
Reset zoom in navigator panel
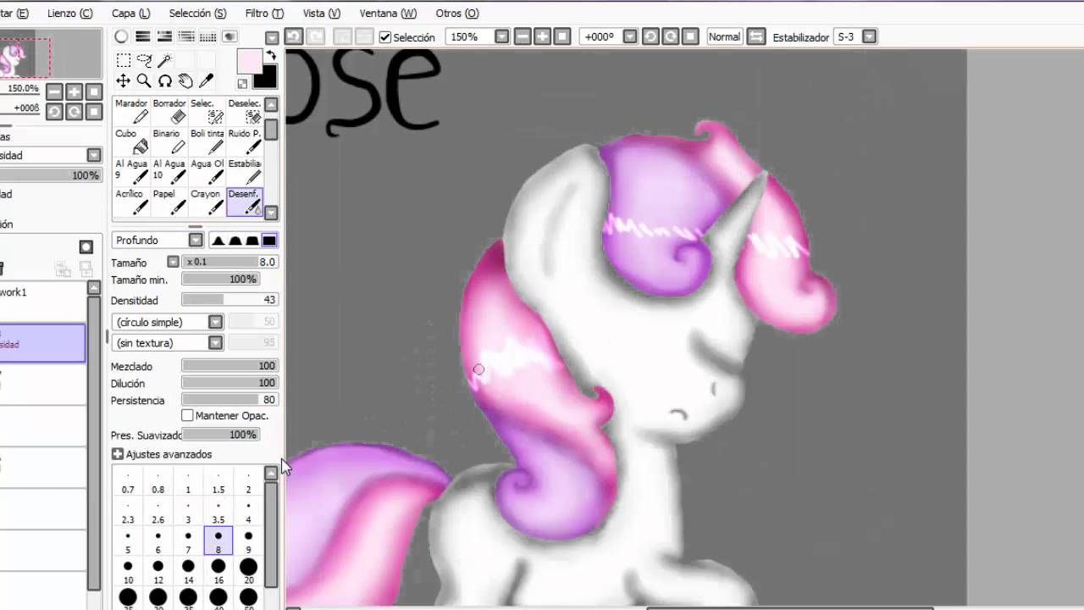click(94, 91)
